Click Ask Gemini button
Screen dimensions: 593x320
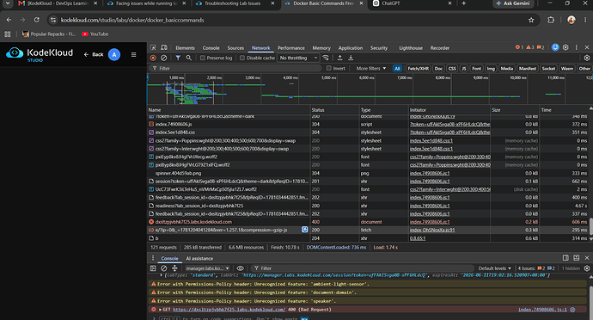pos(513,3)
